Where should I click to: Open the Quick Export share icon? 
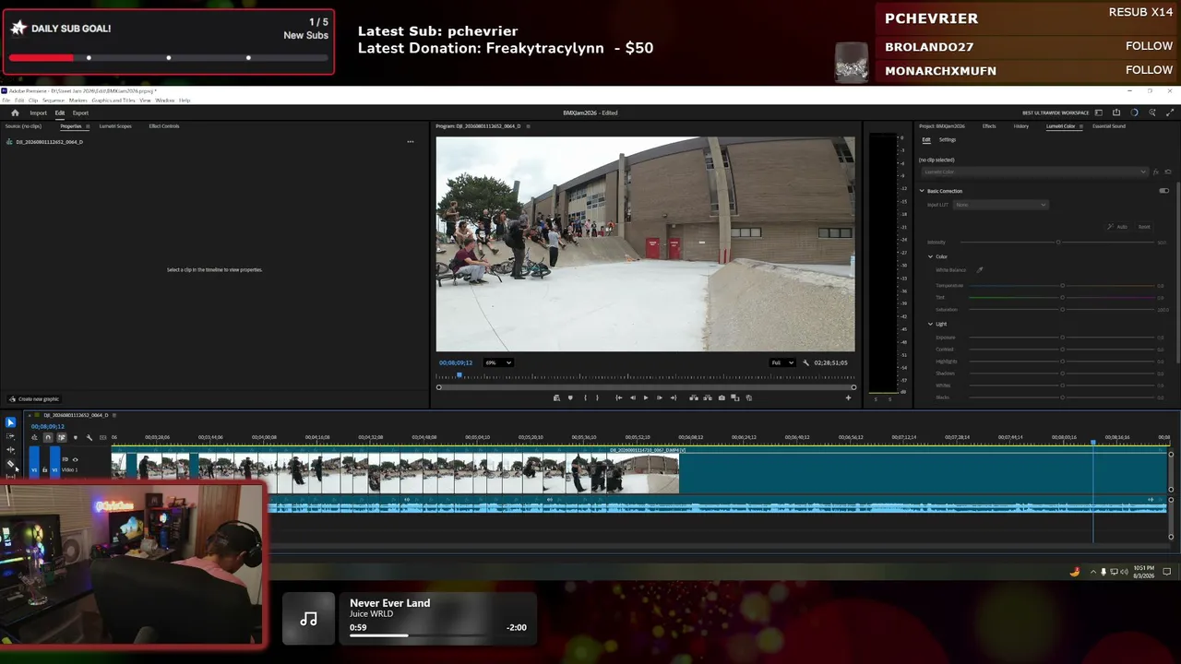click(1116, 113)
